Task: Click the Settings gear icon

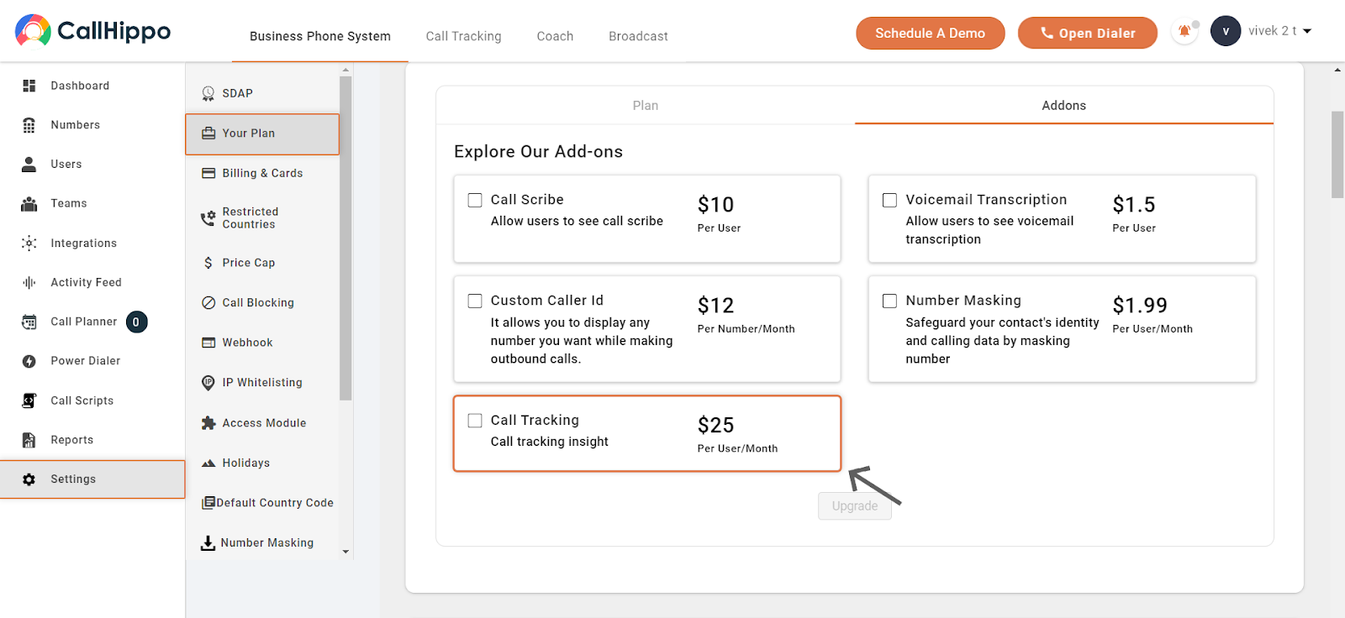Action: [29, 479]
